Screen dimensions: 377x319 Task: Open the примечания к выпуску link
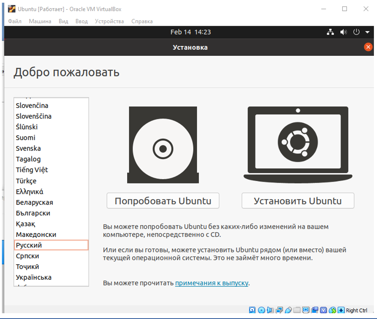[212, 283]
